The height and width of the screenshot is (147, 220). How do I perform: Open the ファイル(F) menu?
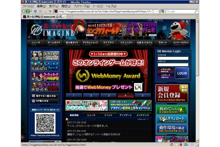(28, 6)
